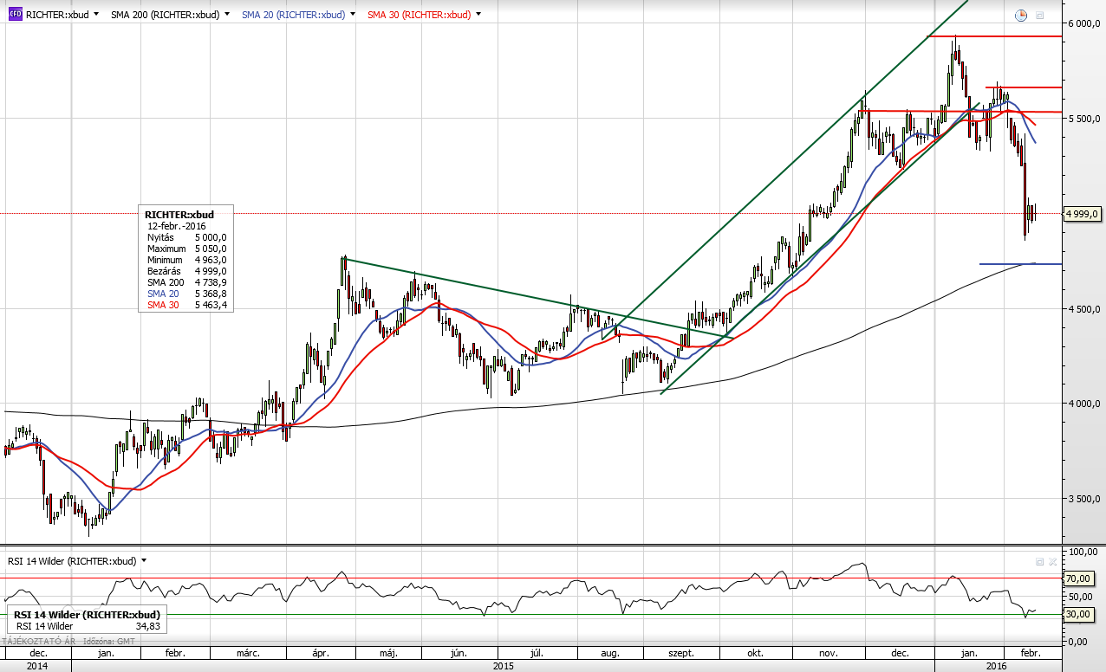Open the SMA 200 indicator dropdown arrow
1106x672 pixels.
pyautogui.click(x=227, y=15)
